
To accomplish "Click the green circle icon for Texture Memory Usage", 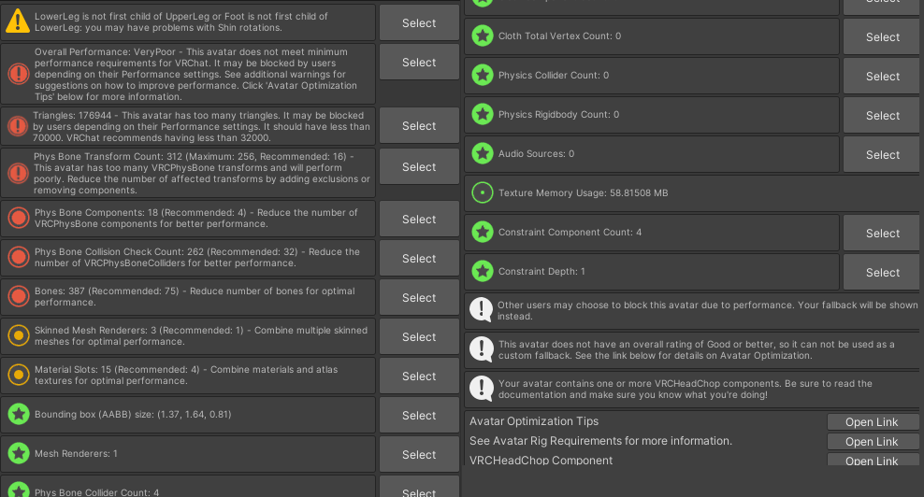I will point(482,193).
